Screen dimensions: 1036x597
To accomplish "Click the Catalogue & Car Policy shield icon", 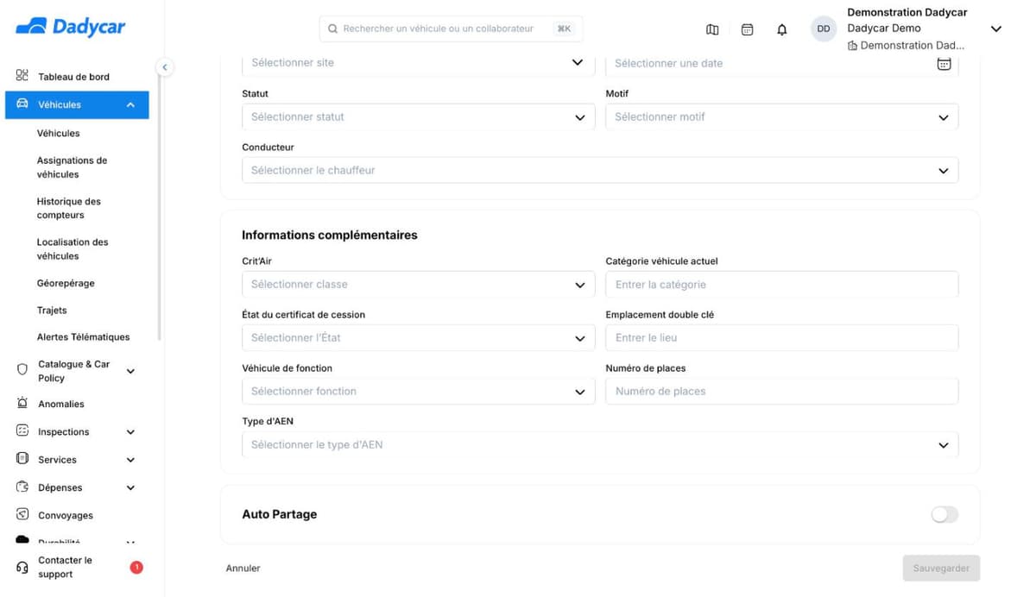I will click(x=22, y=369).
